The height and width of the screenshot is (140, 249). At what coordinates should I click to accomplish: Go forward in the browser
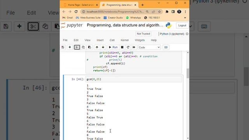70,12
